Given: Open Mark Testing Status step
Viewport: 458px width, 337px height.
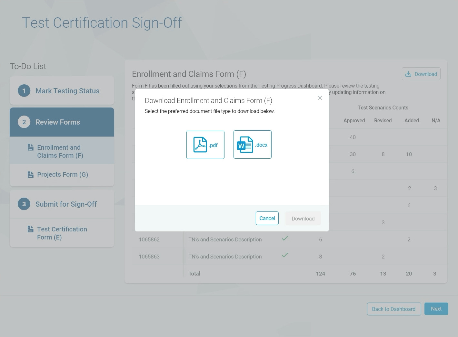Looking at the screenshot, I should coord(67,91).
